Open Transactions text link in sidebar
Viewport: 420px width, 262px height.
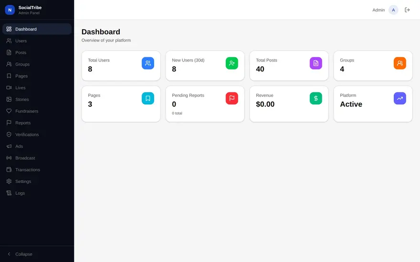[x=28, y=170]
